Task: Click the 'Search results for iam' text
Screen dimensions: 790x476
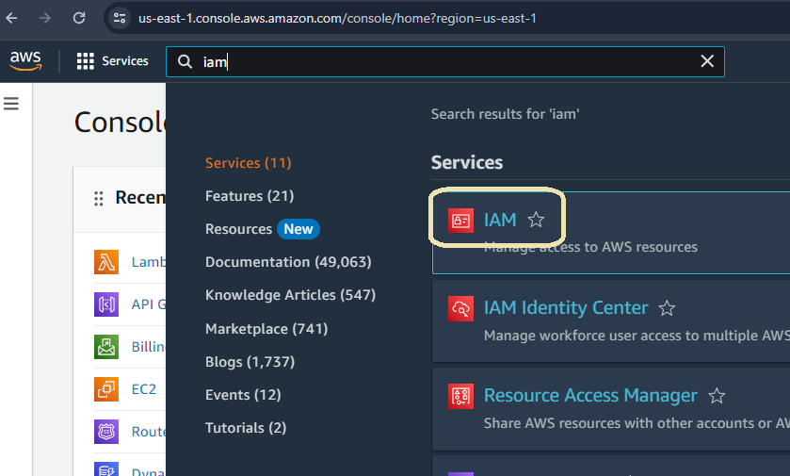Action: click(x=505, y=114)
